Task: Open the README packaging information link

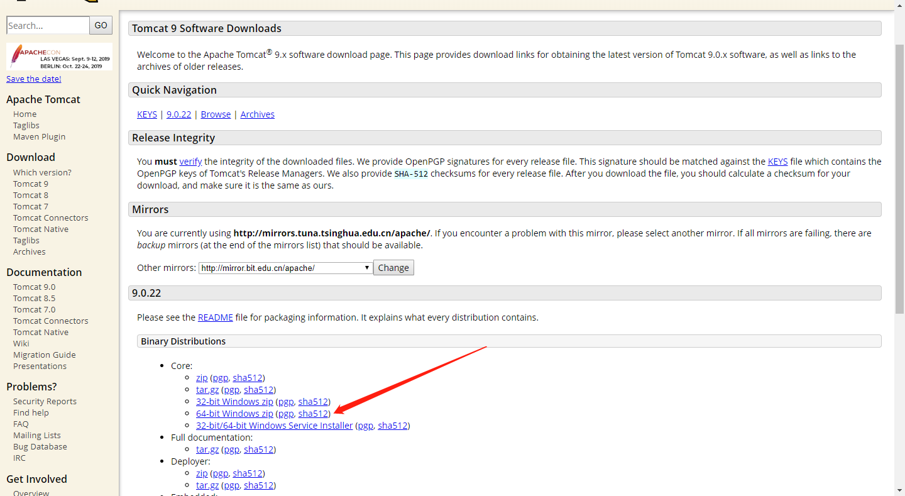Action: 215,317
